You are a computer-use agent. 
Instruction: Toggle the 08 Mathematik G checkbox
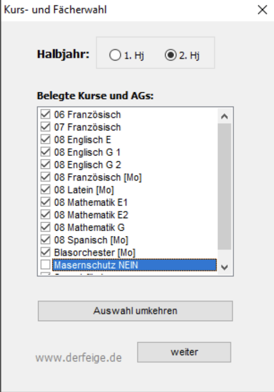(45, 227)
